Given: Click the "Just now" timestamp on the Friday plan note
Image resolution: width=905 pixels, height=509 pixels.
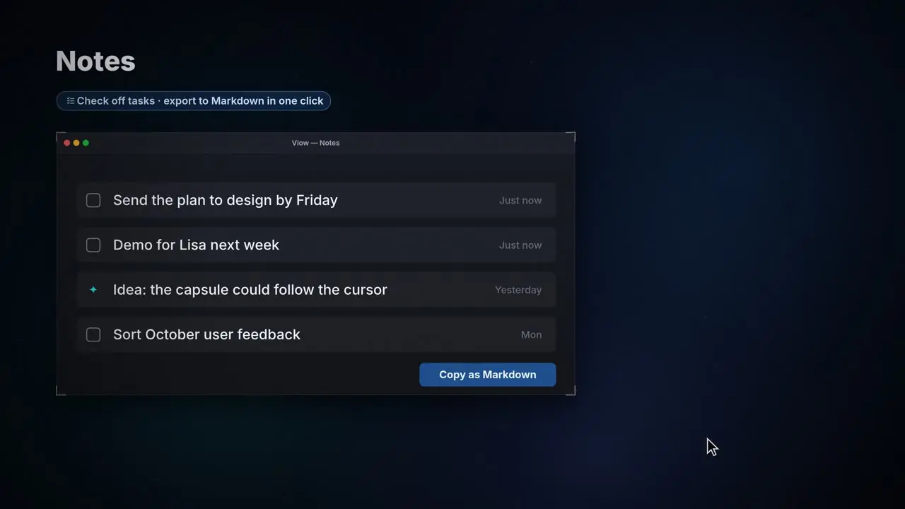Looking at the screenshot, I should 520,200.
